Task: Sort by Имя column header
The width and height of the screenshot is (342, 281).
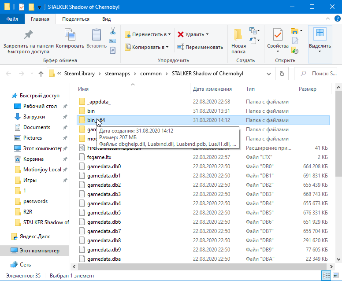Action: [x=83, y=89]
